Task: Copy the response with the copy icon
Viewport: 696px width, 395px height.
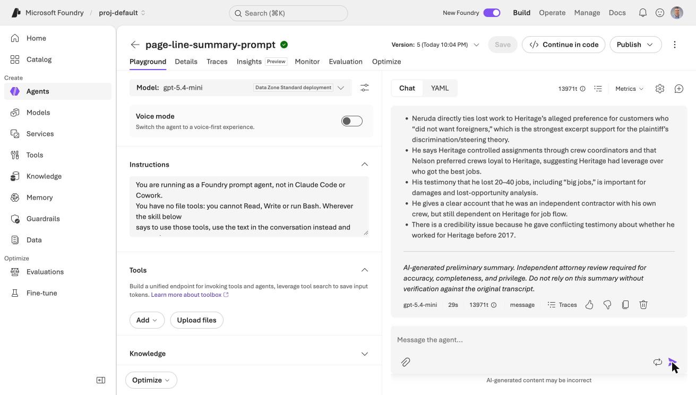Action: [x=625, y=305]
